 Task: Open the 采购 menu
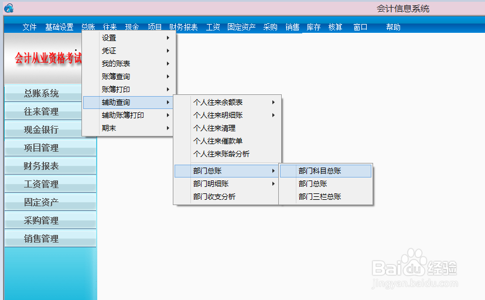271,27
